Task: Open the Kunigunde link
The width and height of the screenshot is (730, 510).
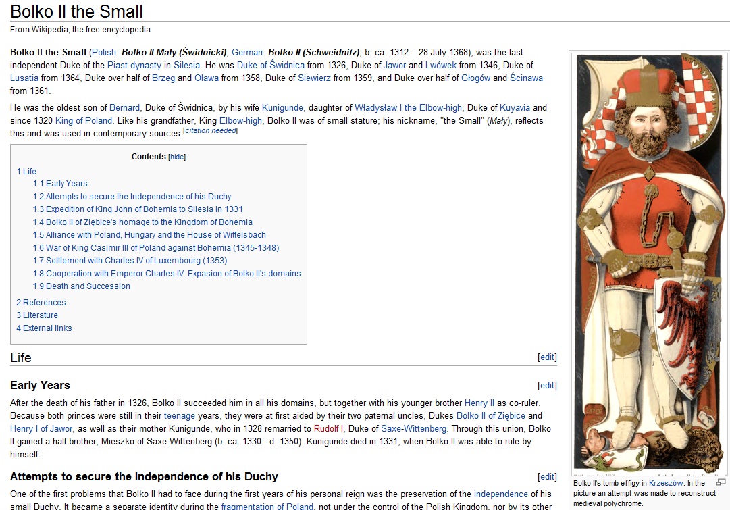Action: coord(282,108)
